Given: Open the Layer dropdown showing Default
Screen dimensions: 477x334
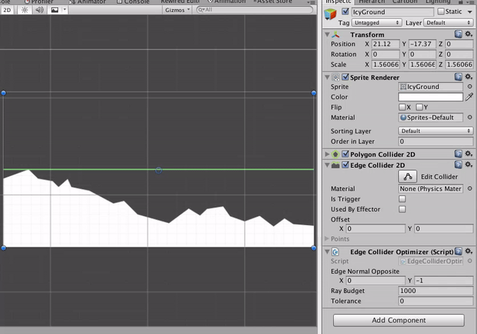Looking at the screenshot, I should pyautogui.click(x=449, y=23).
